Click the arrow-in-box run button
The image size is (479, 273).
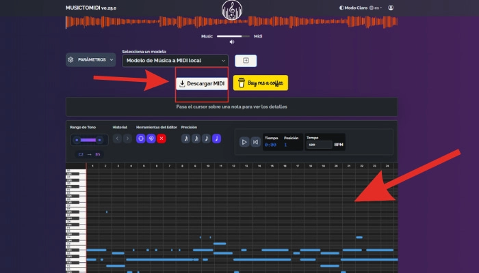coord(246,61)
